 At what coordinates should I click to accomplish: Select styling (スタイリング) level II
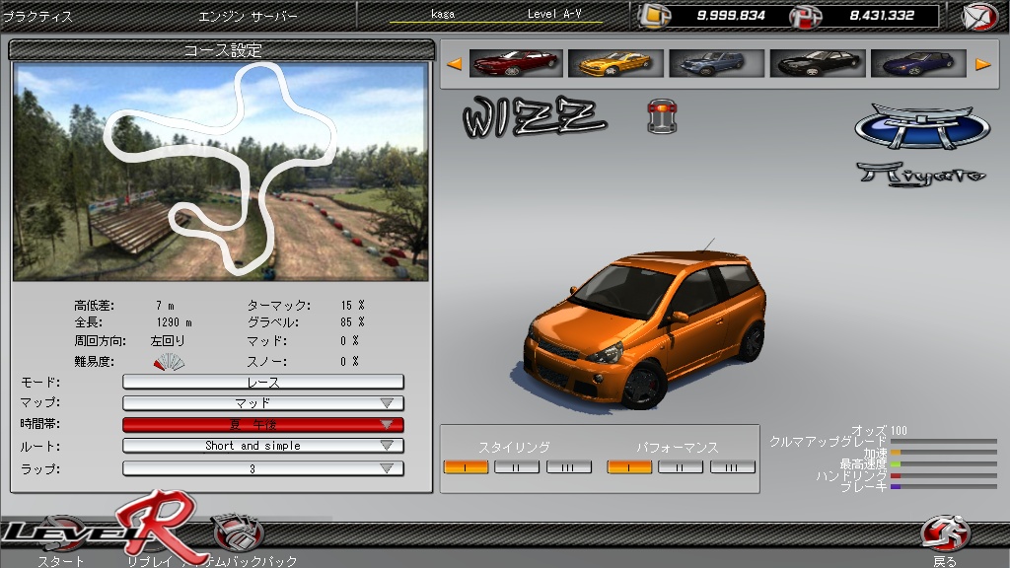(517, 466)
